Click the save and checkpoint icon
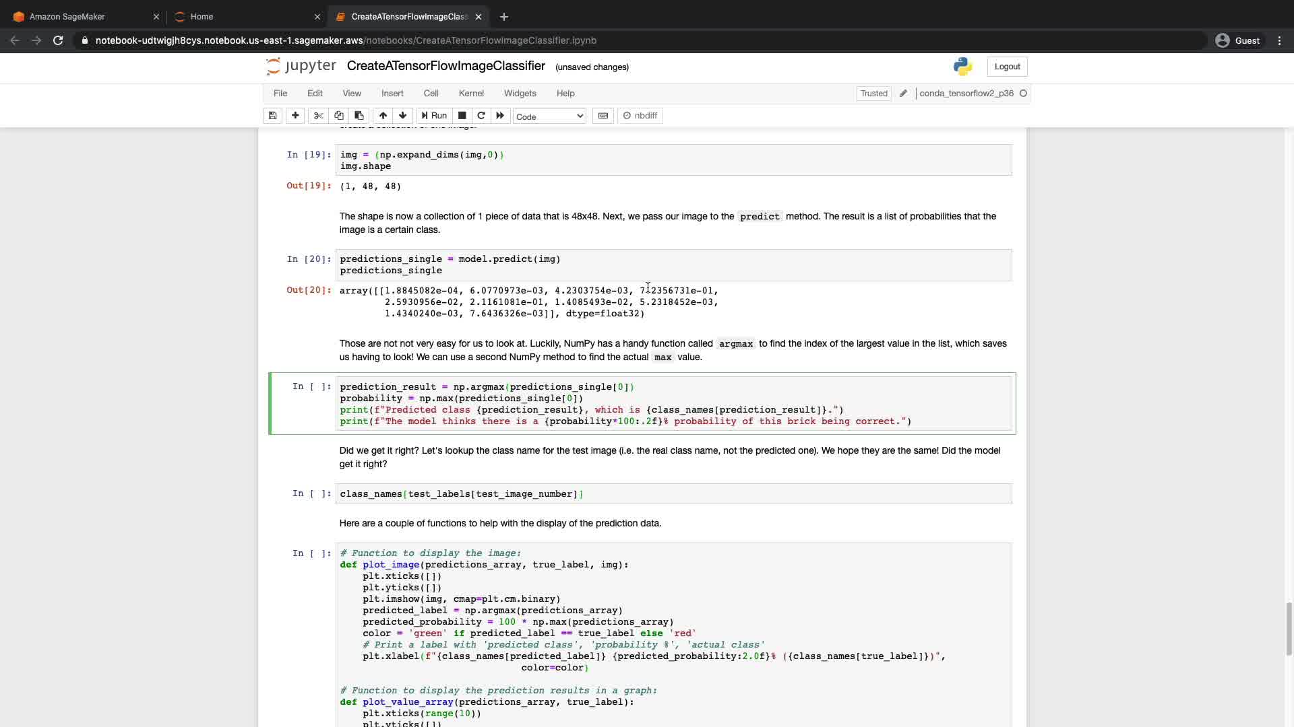Image resolution: width=1294 pixels, height=727 pixels. click(x=272, y=116)
